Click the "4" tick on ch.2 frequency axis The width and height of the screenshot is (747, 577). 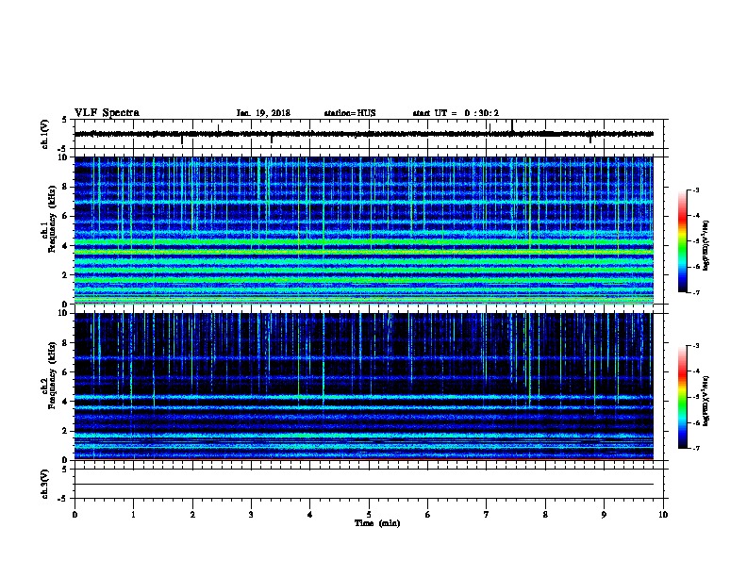pos(65,402)
